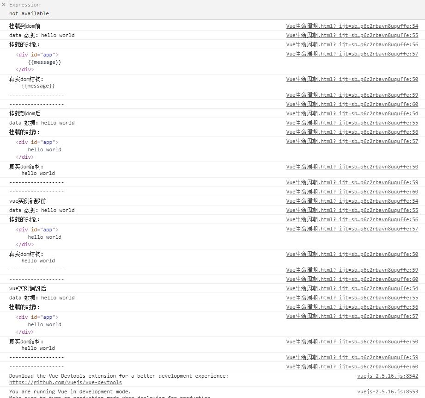Screen dimensions: 425x398
Task: Select the '挂载到dom后' log message
Action: coord(24,113)
